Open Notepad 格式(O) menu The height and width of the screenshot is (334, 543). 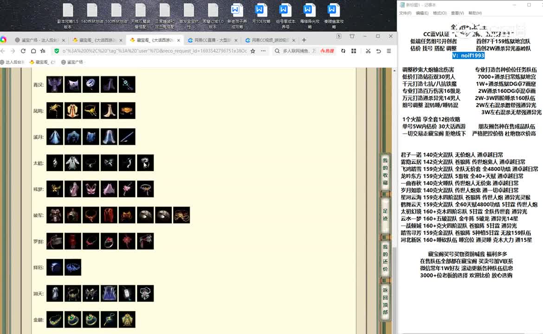tap(440, 13)
